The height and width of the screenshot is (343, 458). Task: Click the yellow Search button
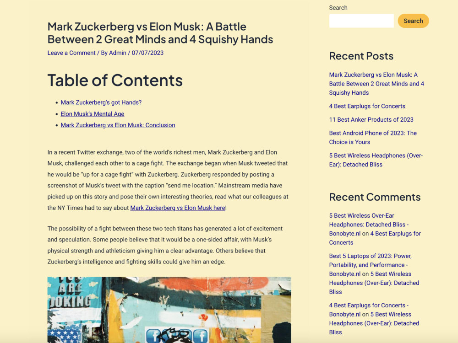point(413,21)
